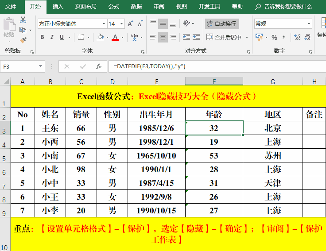Apply the cell borders icon
The height and width of the screenshot is (251, 326).
[81, 37]
